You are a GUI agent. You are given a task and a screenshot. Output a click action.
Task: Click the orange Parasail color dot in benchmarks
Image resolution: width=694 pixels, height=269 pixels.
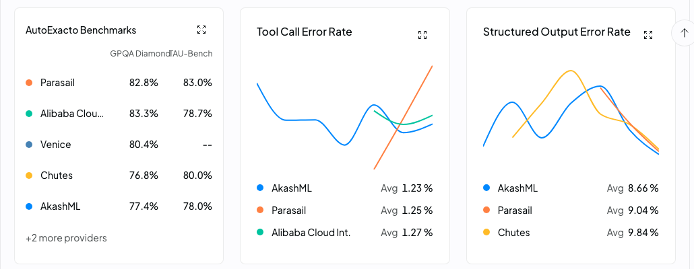tap(29, 83)
